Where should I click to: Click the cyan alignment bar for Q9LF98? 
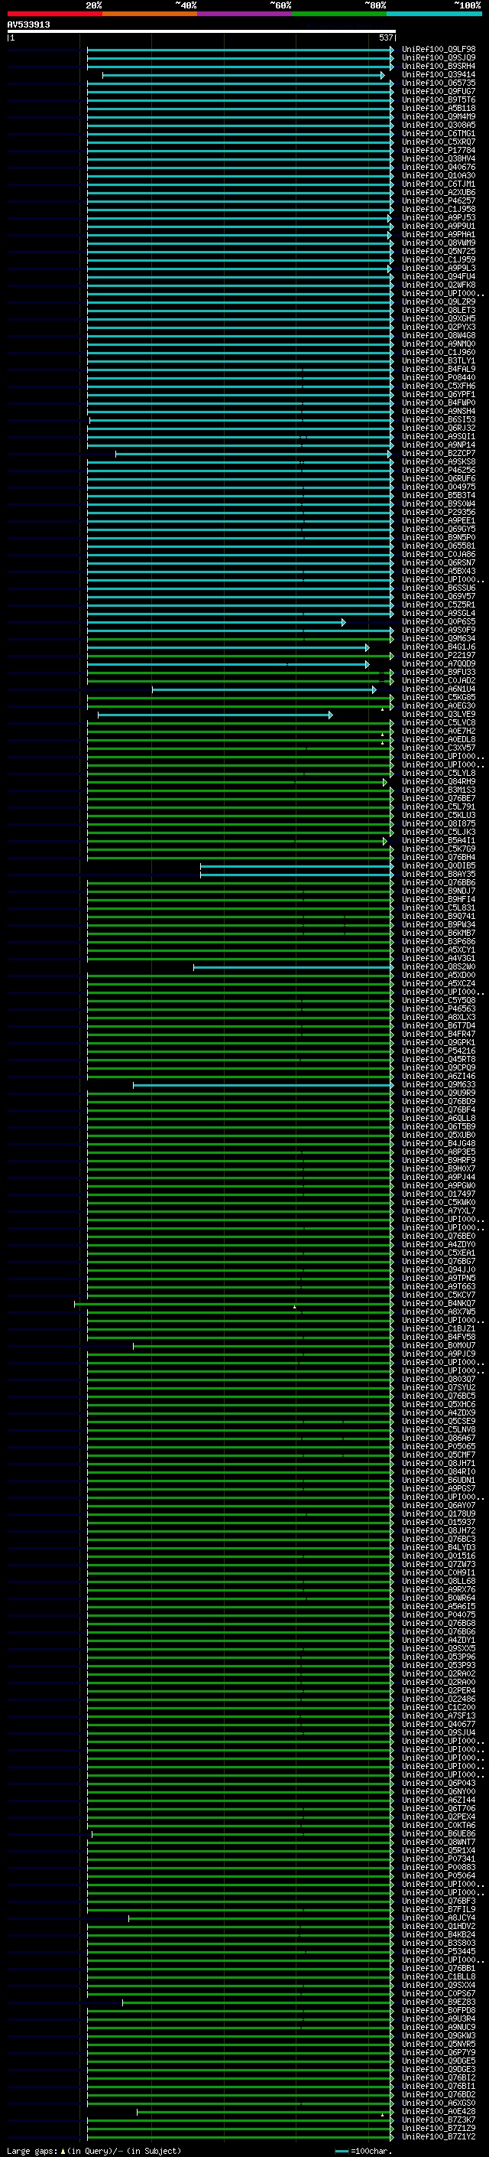(240, 51)
